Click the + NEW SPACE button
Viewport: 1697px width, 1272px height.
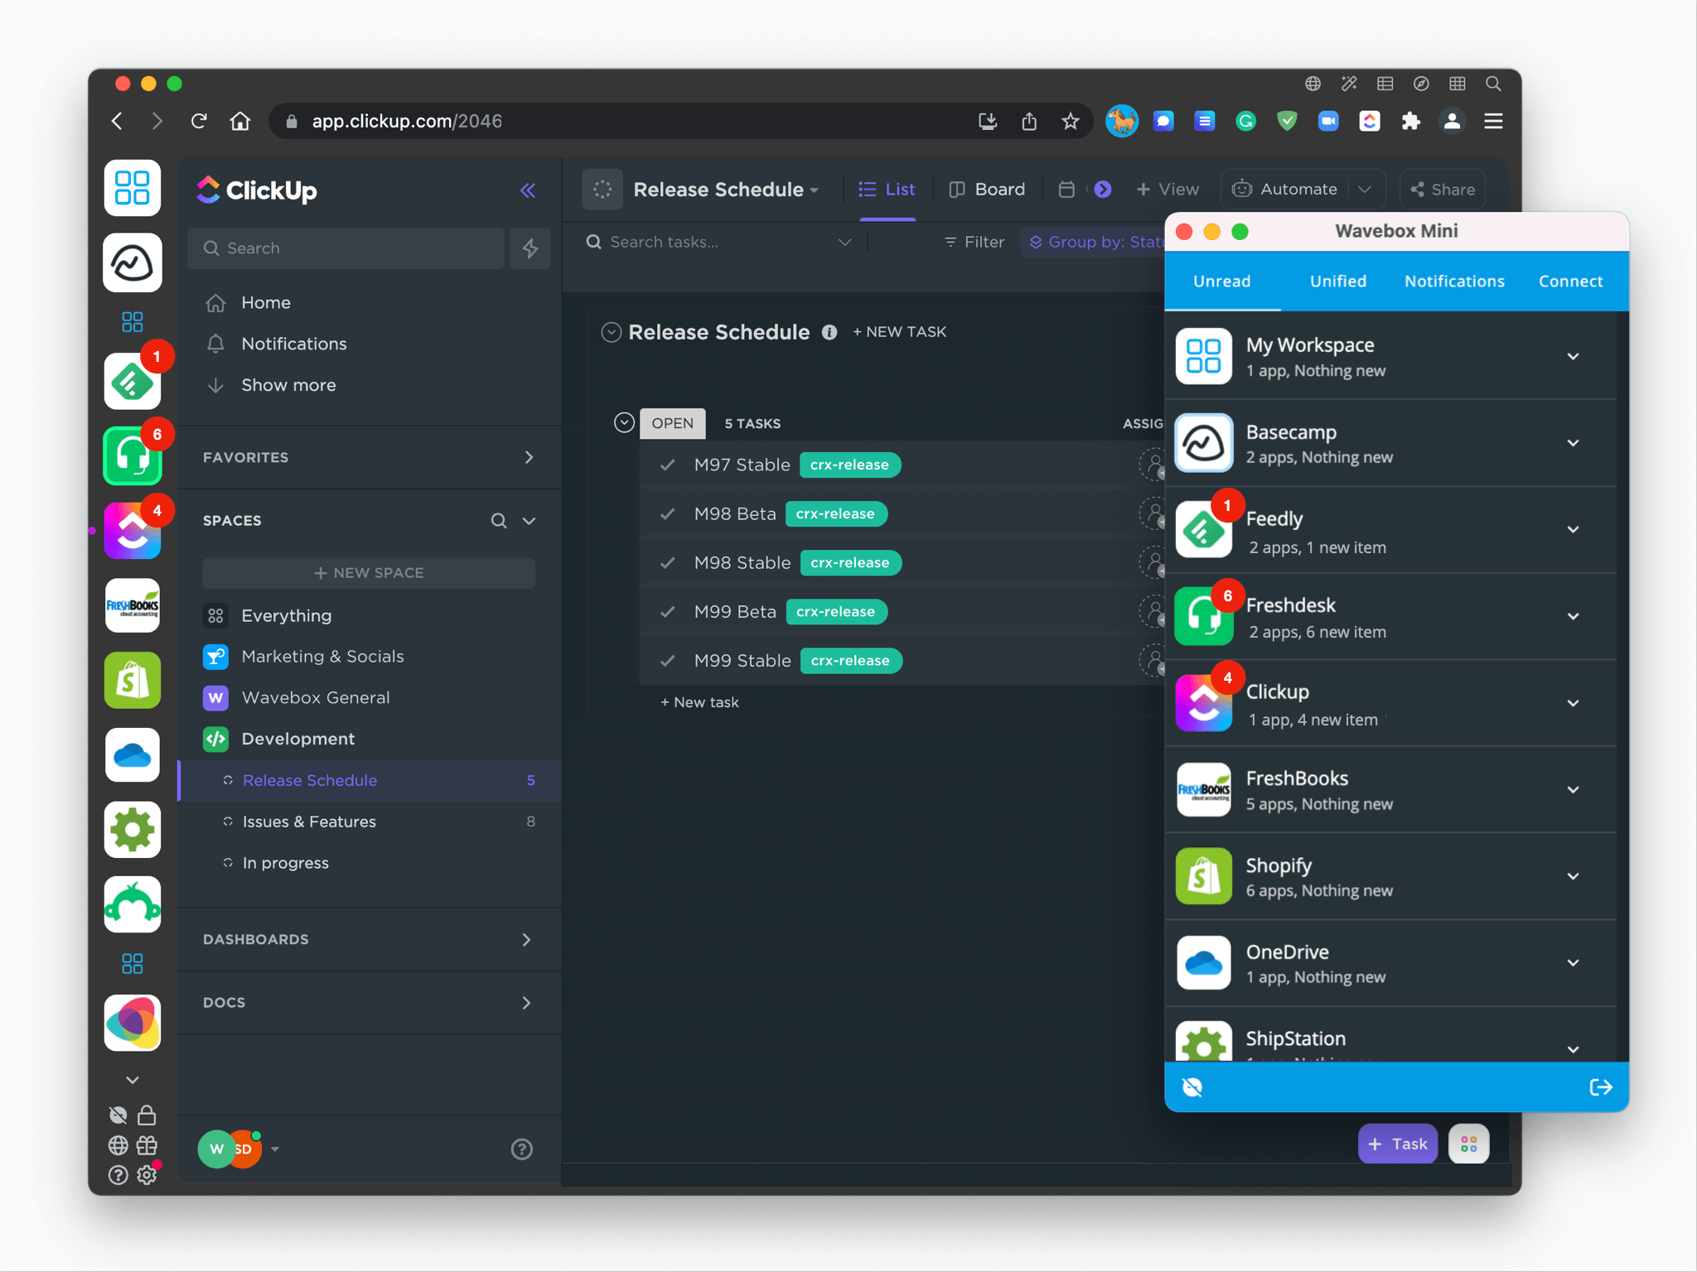click(x=369, y=572)
